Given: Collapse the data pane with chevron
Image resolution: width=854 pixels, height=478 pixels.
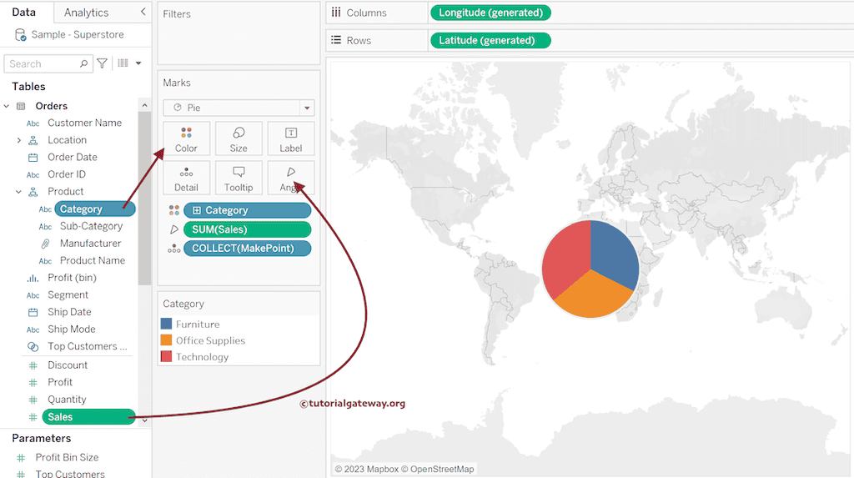Looking at the screenshot, I should click(143, 12).
